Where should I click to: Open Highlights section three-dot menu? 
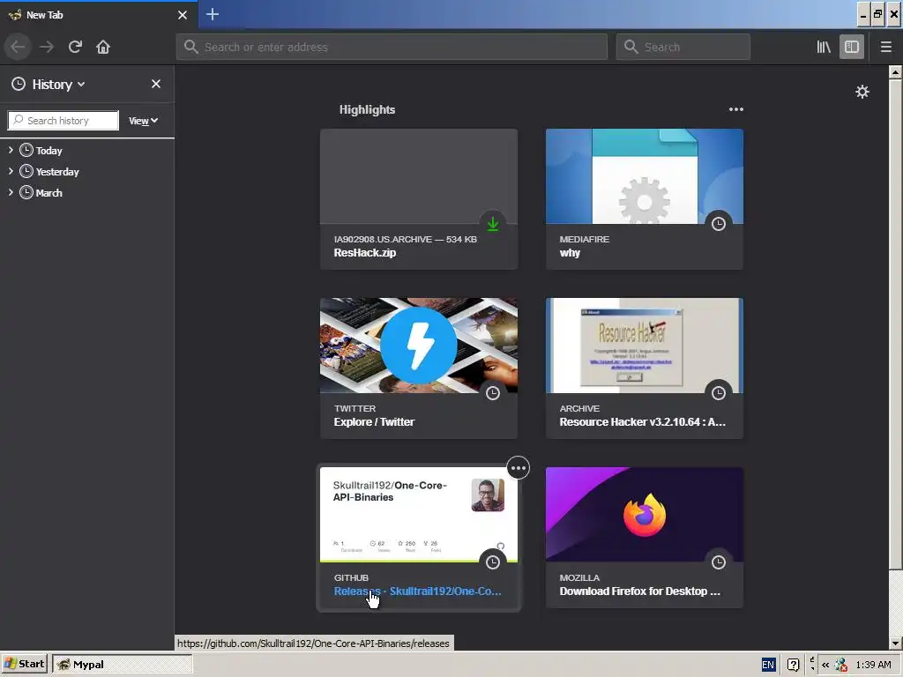pos(736,109)
